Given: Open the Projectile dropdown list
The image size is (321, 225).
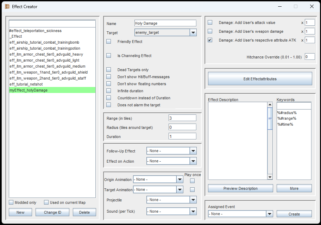Looking at the screenshot, I should 193,200.
